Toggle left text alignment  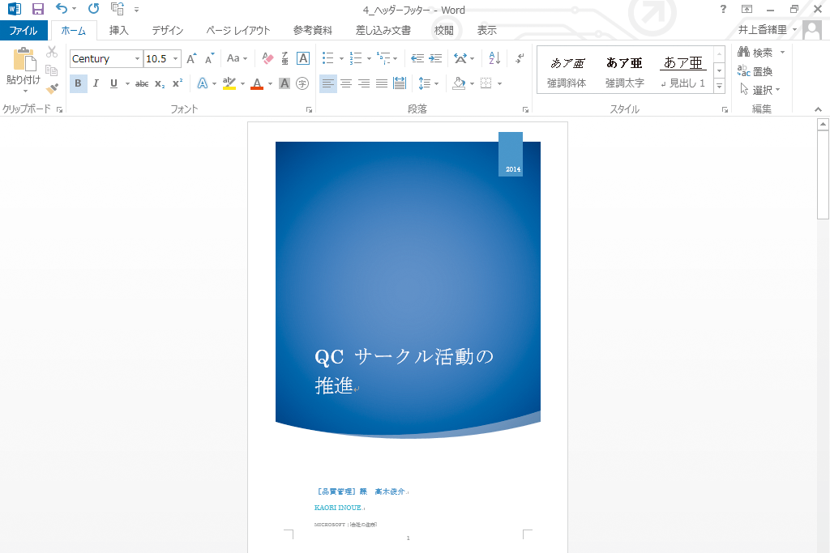[x=328, y=83]
